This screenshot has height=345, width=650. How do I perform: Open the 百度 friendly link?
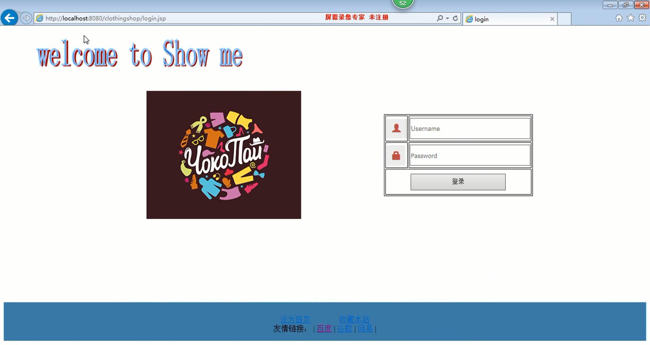click(324, 328)
